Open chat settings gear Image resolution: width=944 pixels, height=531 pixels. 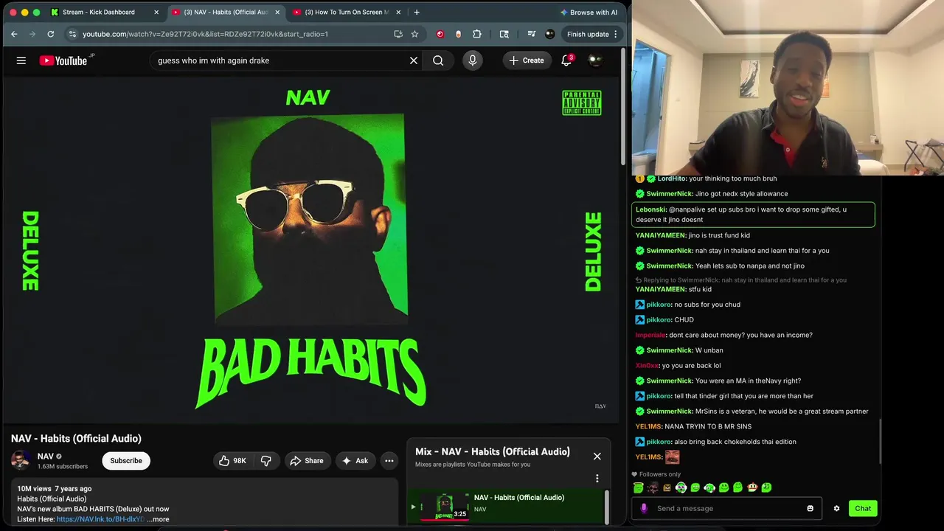836,508
